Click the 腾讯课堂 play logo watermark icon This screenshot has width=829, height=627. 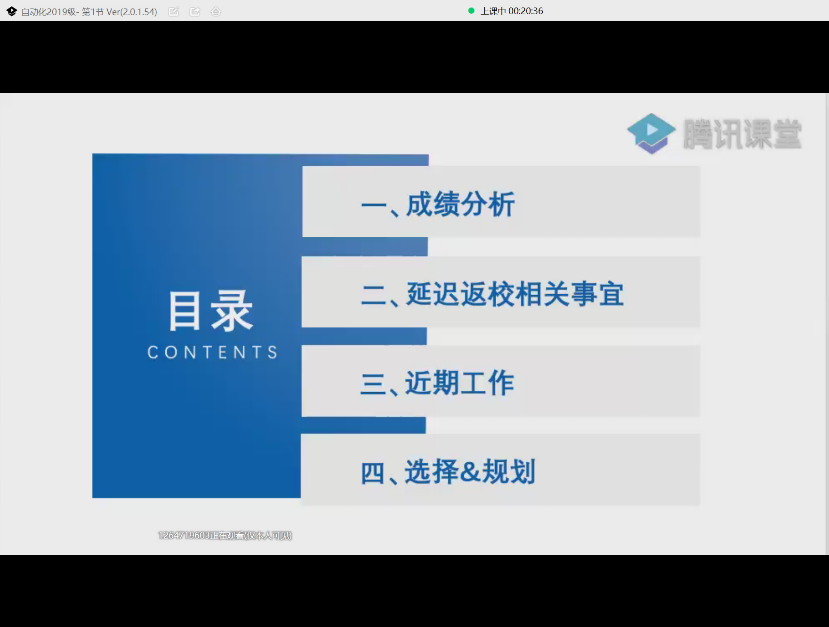[651, 133]
